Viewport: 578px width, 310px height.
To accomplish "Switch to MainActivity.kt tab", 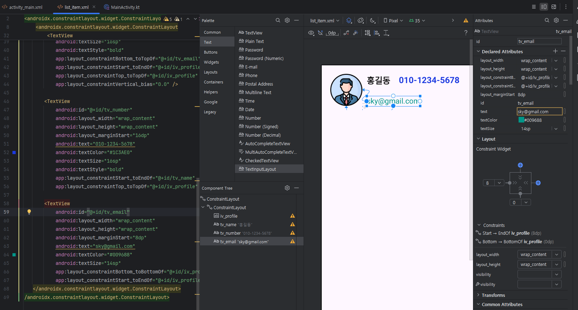I will tap(122, 7).
